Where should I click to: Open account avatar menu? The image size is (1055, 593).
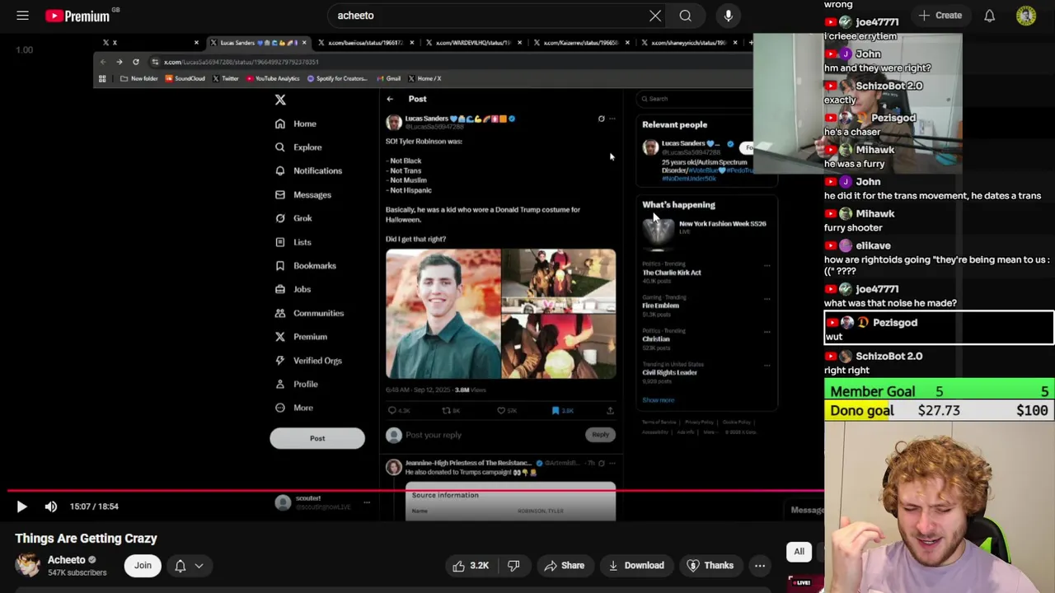coord(1026,16)
